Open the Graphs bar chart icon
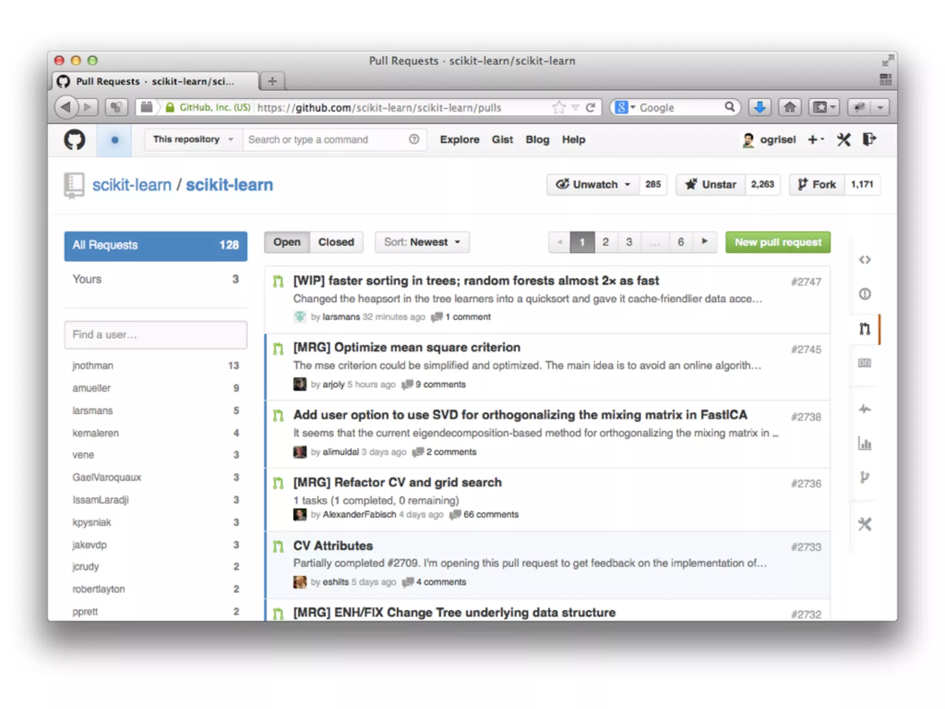This screenshot has width=945, height=709. coord(865,444)
